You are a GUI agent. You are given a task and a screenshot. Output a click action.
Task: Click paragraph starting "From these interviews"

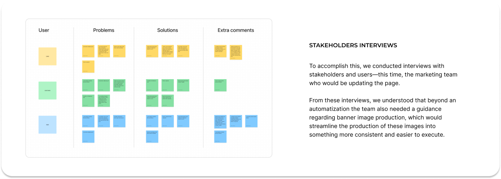[x=383, y=117]
